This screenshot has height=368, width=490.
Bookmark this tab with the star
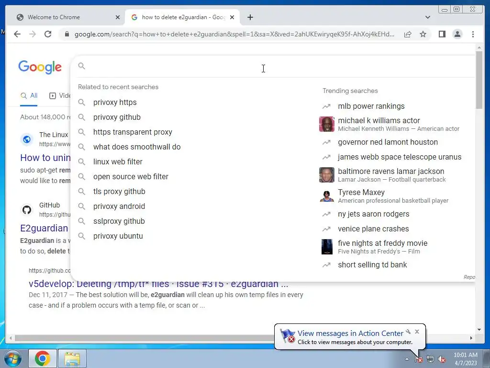pos(423,34)
